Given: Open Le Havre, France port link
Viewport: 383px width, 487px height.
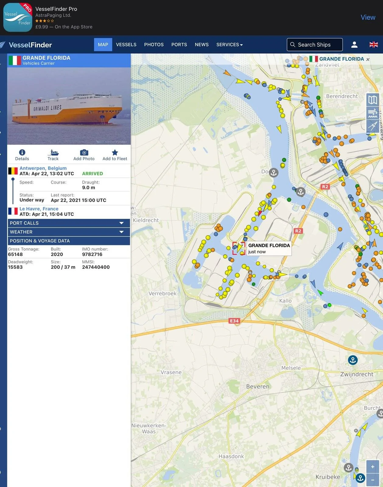Looking at the screenshot, I should coord(39,209).
